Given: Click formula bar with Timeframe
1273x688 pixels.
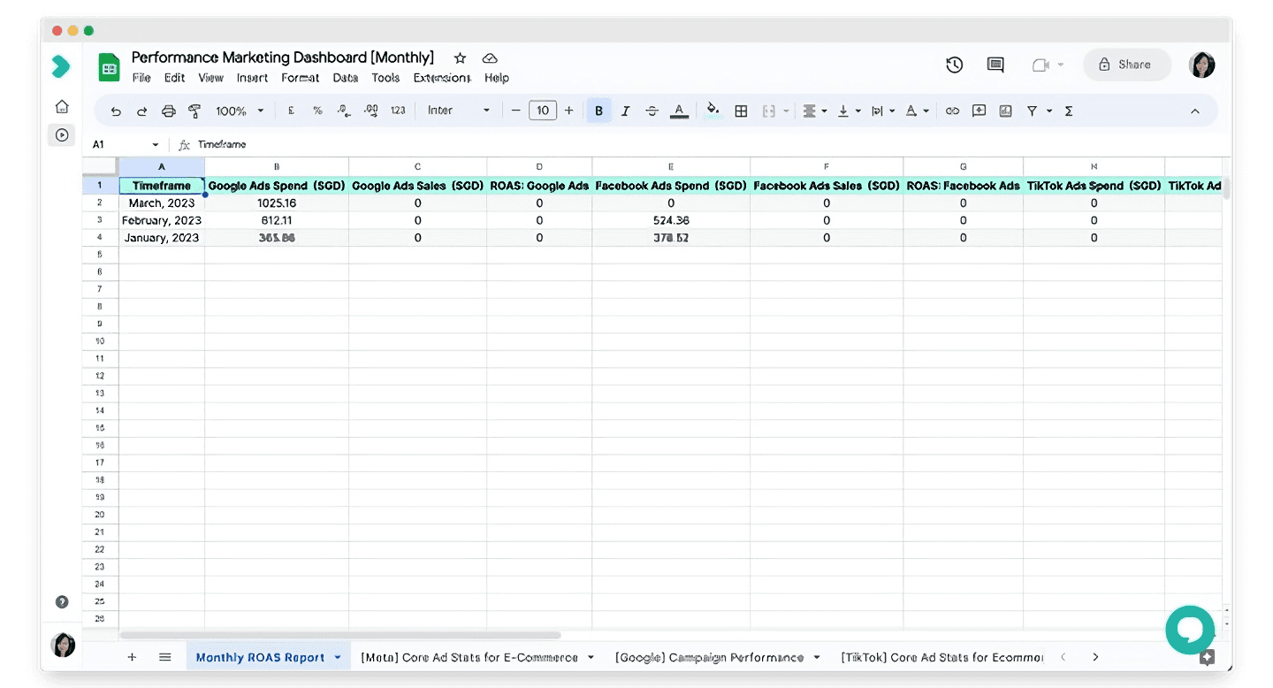Looking at the screenshot, I should [707, 144].
